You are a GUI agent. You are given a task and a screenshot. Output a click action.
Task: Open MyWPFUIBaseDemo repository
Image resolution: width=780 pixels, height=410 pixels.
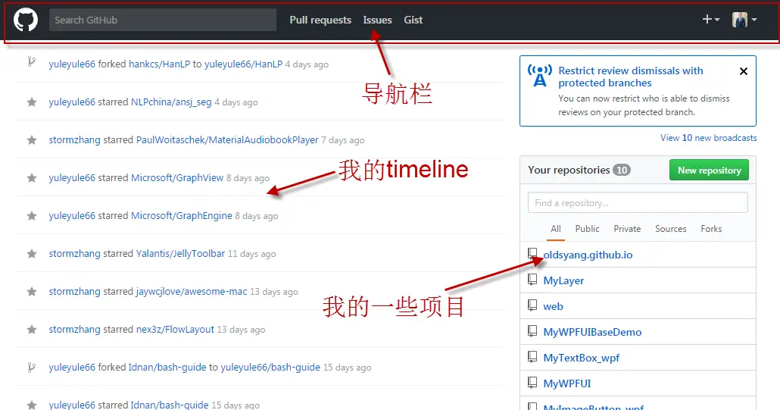point(592,332)
